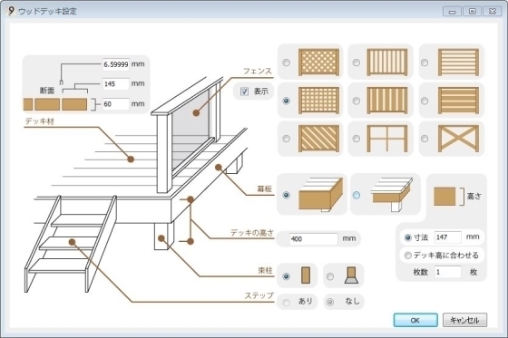Select radio button for open frame fence
The image size is (508, 338).
click(357, 139)
